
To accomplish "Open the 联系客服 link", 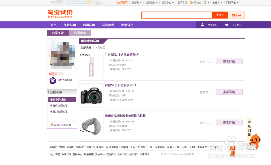I will [182, 3].
